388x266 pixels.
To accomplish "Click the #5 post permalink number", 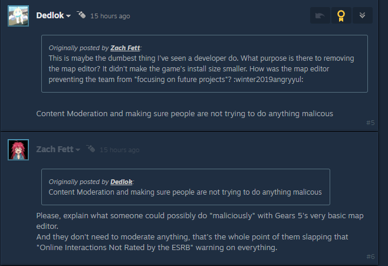I will click(370, 123).
